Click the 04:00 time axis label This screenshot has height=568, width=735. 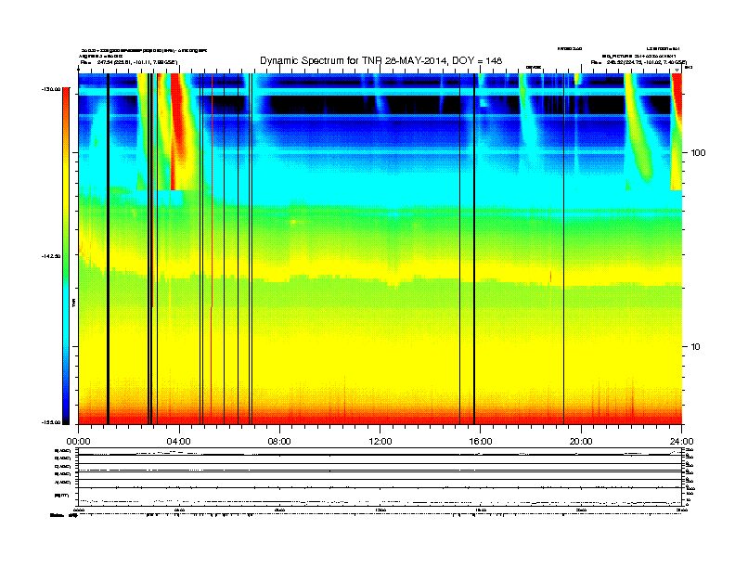pyautogui.click(x=179, y=442)
